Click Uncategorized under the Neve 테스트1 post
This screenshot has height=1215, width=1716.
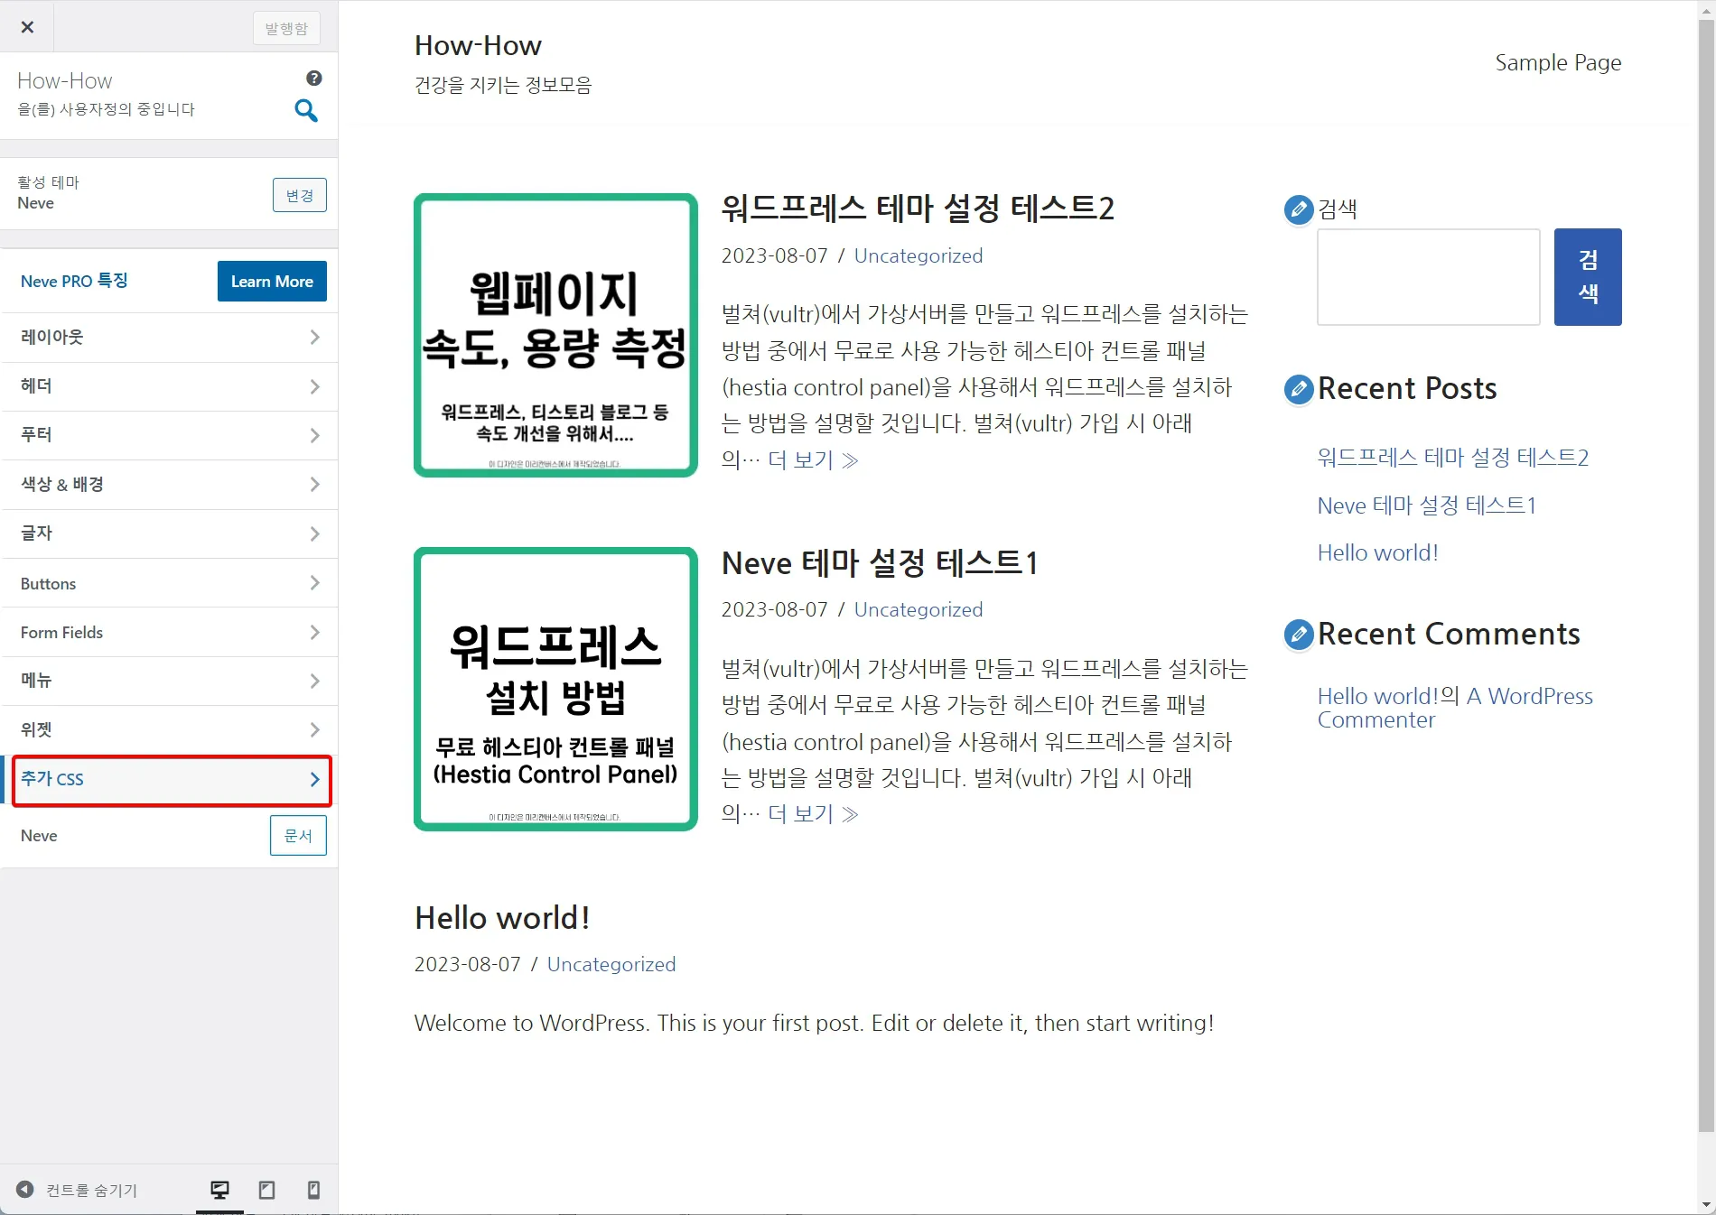(919, 609)
